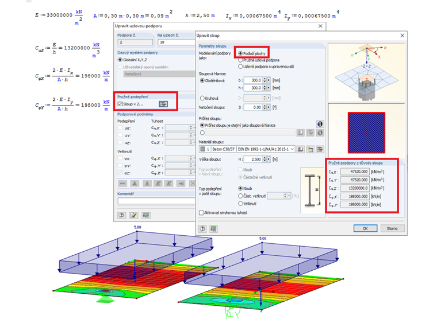
Task: Click H column height field 2.500
Action: pyautogui.click(x=253, y=159)
